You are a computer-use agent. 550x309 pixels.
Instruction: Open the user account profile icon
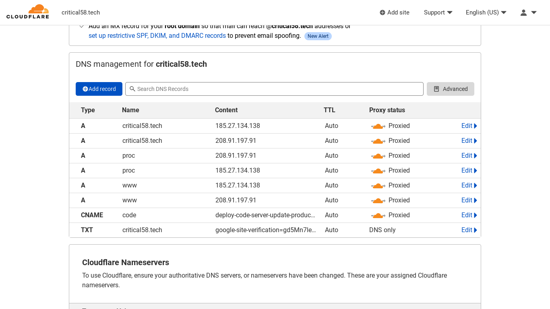click(x=523, y=12)
